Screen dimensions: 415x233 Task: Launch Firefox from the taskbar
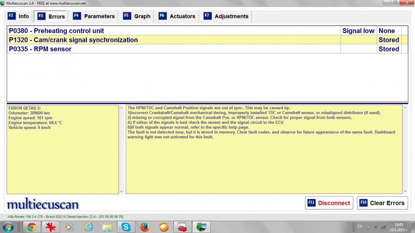tap(145, 227)
